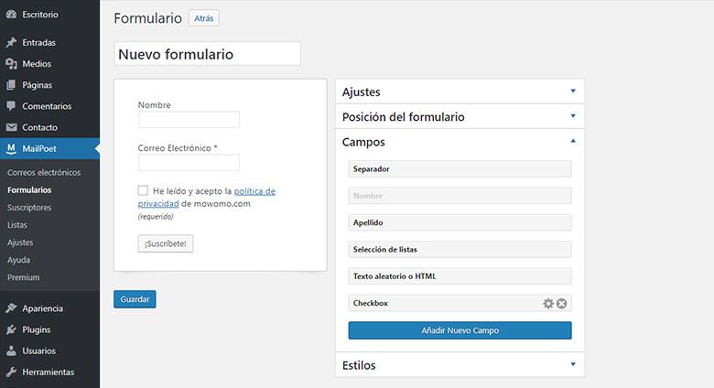714x388 pixels.
Task: Open the Herramientas menu label
Action: [49, 372]
